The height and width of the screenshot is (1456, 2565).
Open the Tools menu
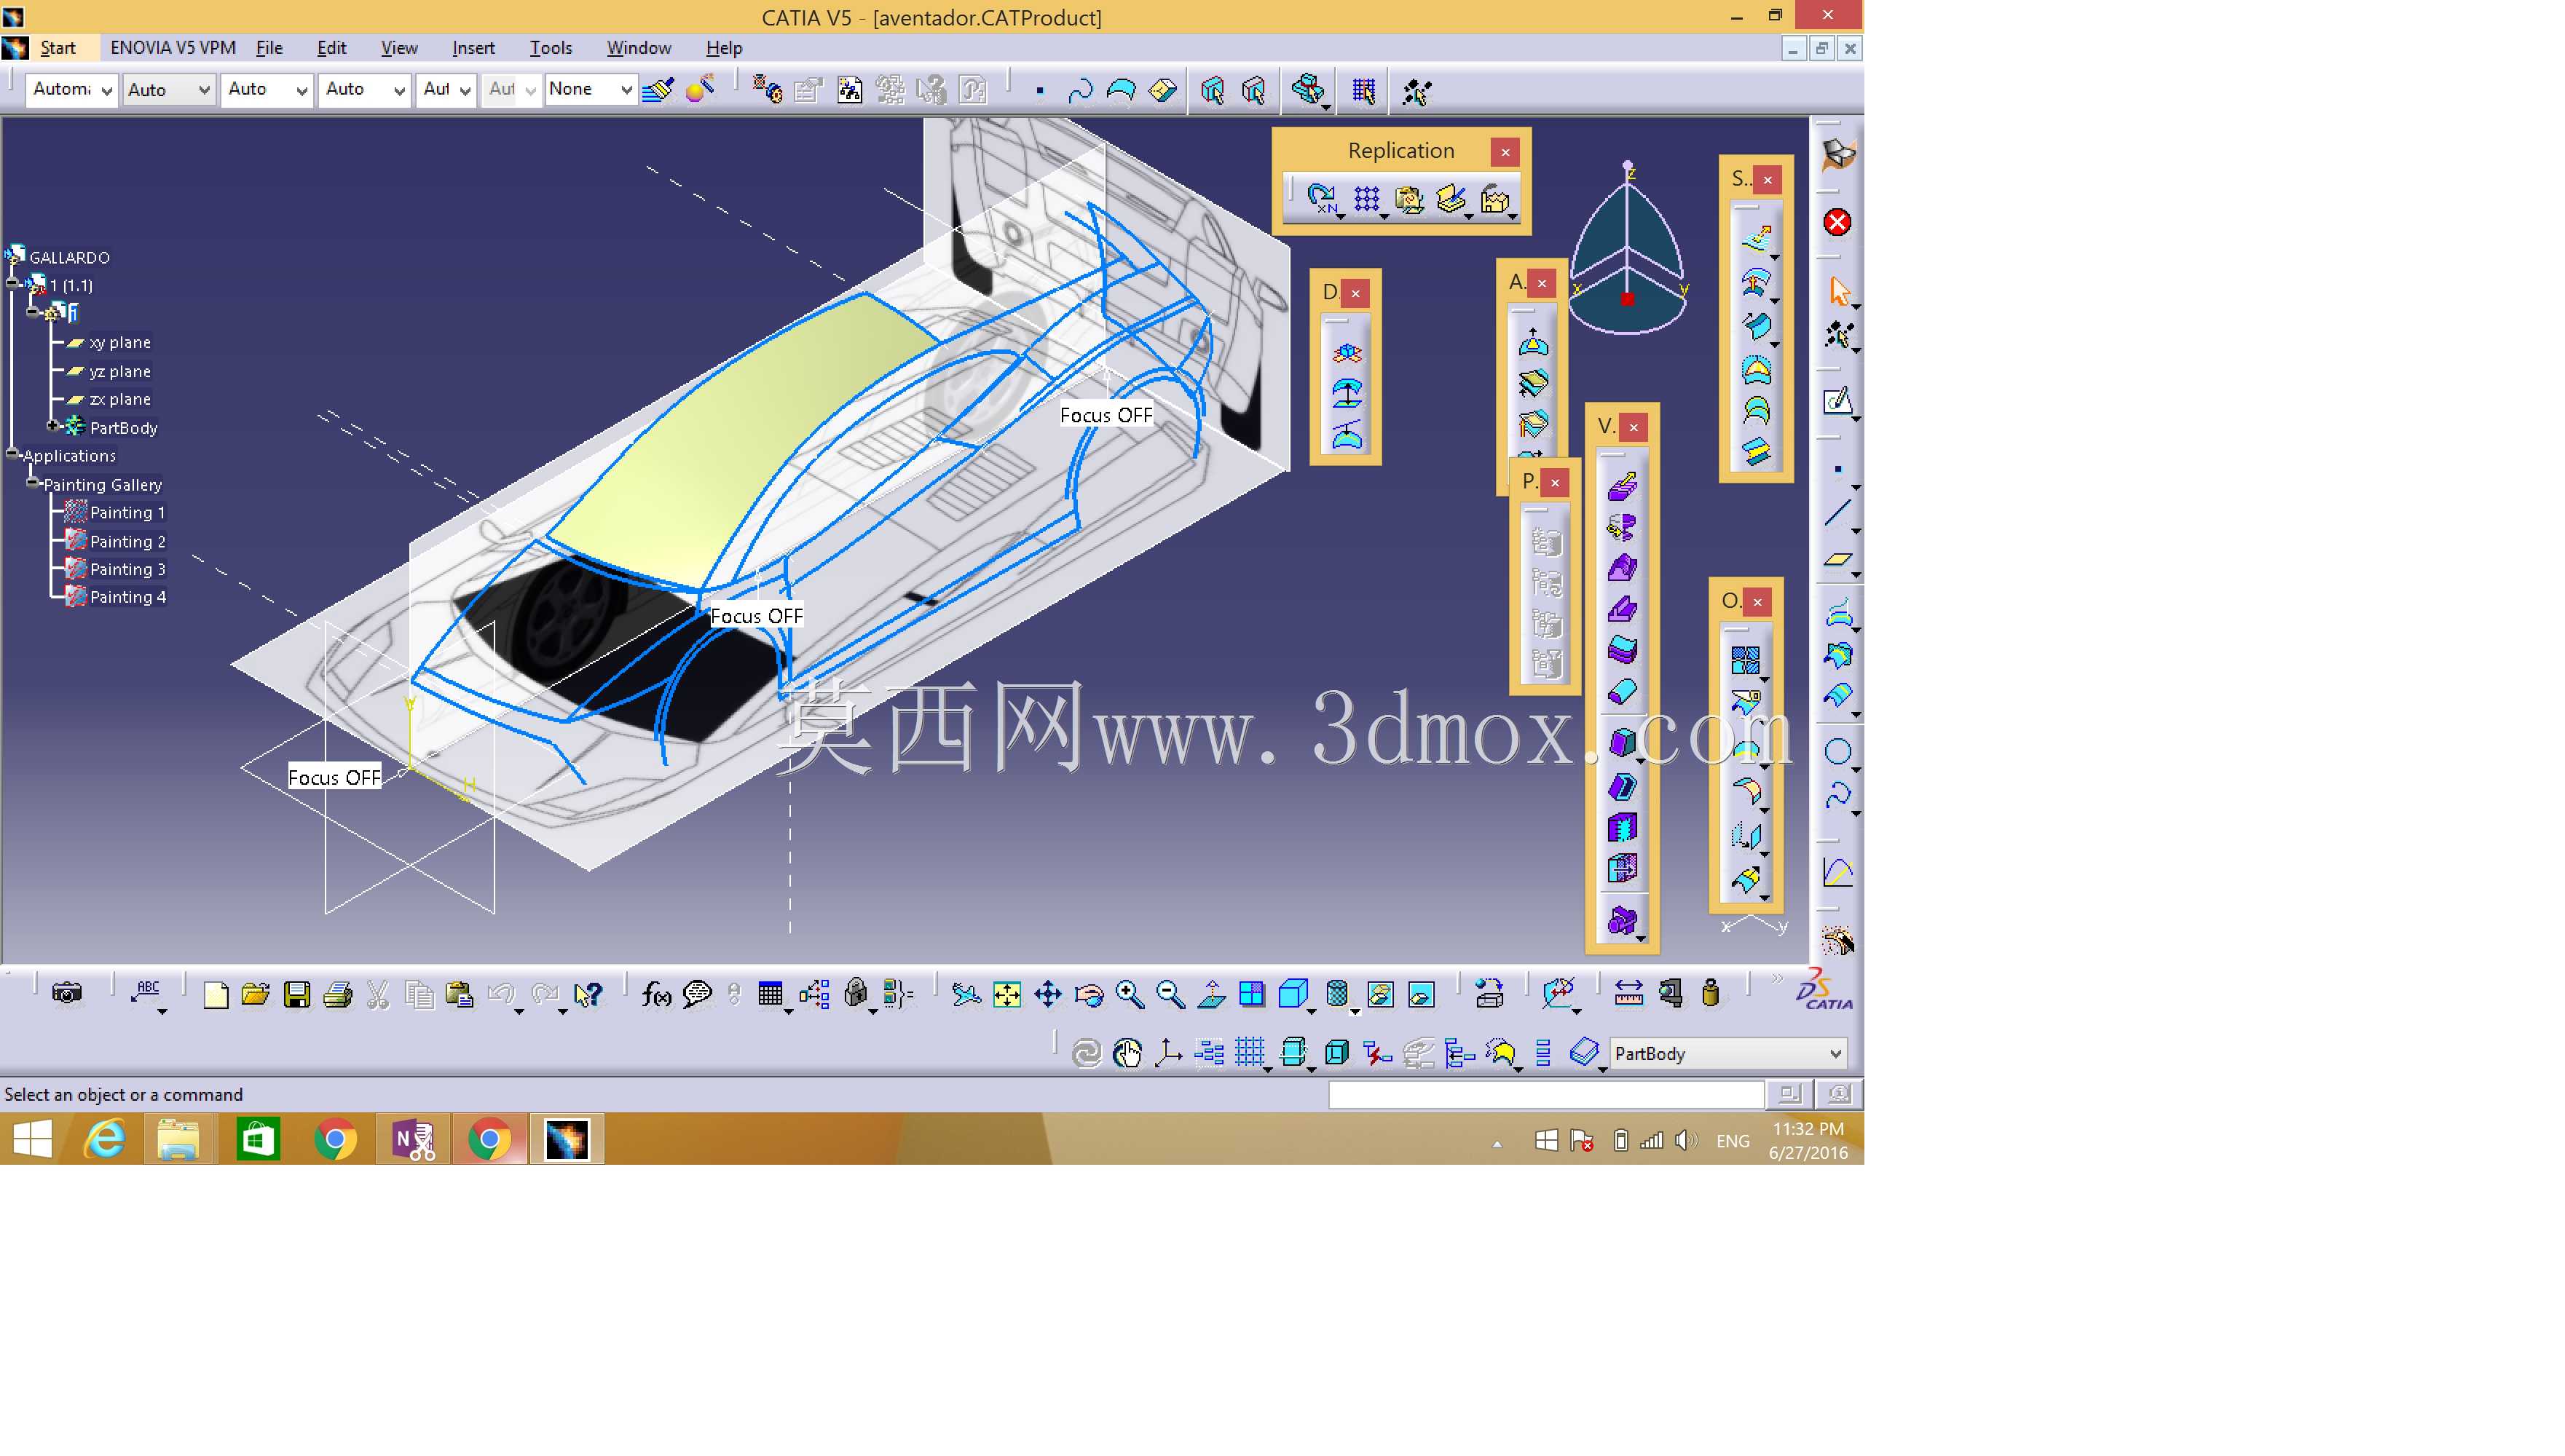pyautogui.click(x=550, y=48)
